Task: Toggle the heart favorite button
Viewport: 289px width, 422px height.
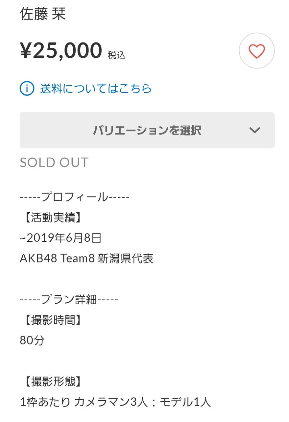Action: click(256, 51)
